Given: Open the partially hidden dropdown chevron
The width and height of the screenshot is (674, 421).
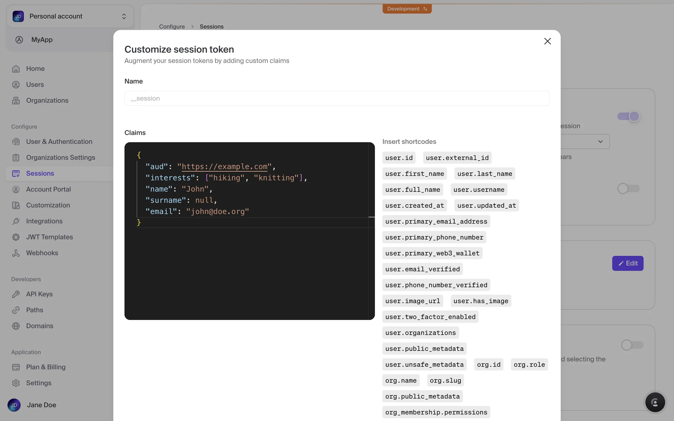Looking at the screenshot, I should click(x=600, y=142).
